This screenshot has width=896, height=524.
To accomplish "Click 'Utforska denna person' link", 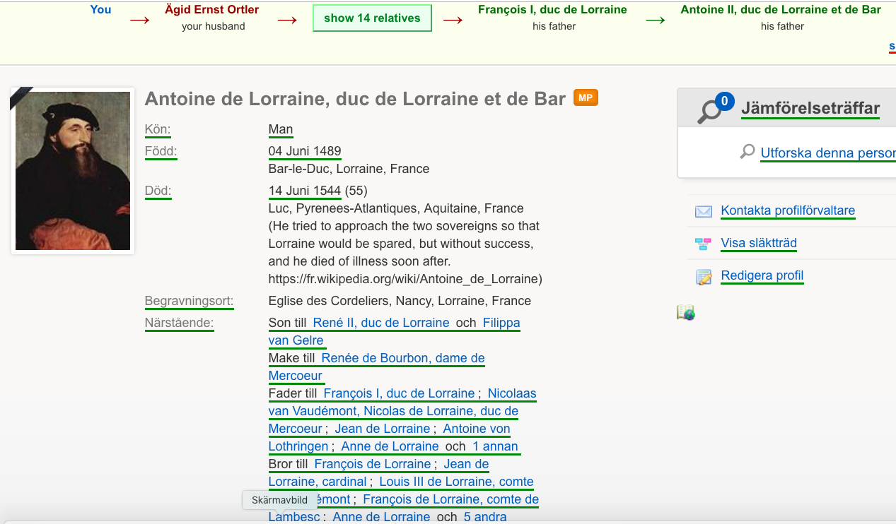I will [x=828, y=153].
